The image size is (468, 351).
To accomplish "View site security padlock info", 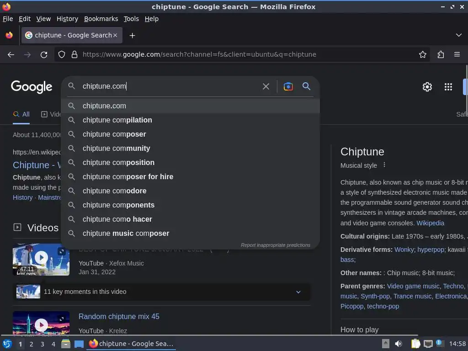I will tap(74, 55).
